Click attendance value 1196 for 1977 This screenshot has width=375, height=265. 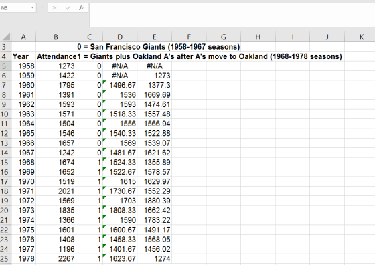[56, 249]
